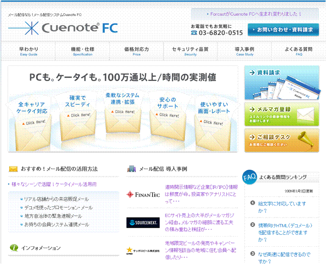Image resolution: width=326 pixels, height=264 pixels.
Task: Open お持ちの会員システム連携メール link
Action: [57, 225]
